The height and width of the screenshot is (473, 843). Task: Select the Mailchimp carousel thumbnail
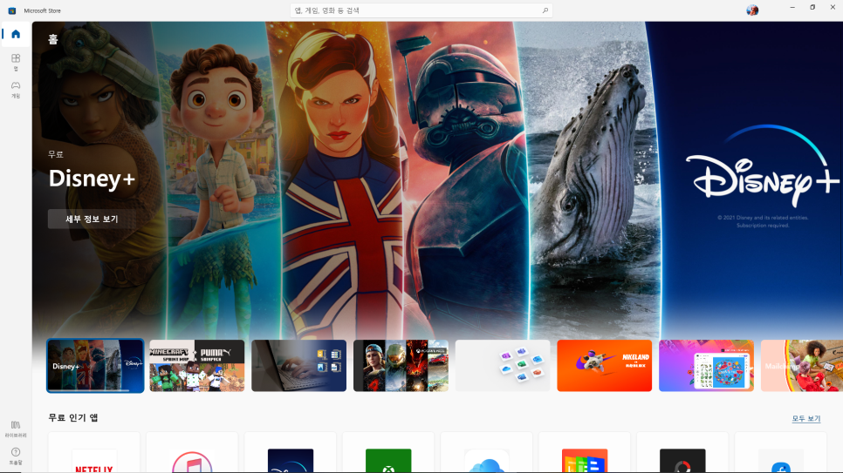(802, 366)
